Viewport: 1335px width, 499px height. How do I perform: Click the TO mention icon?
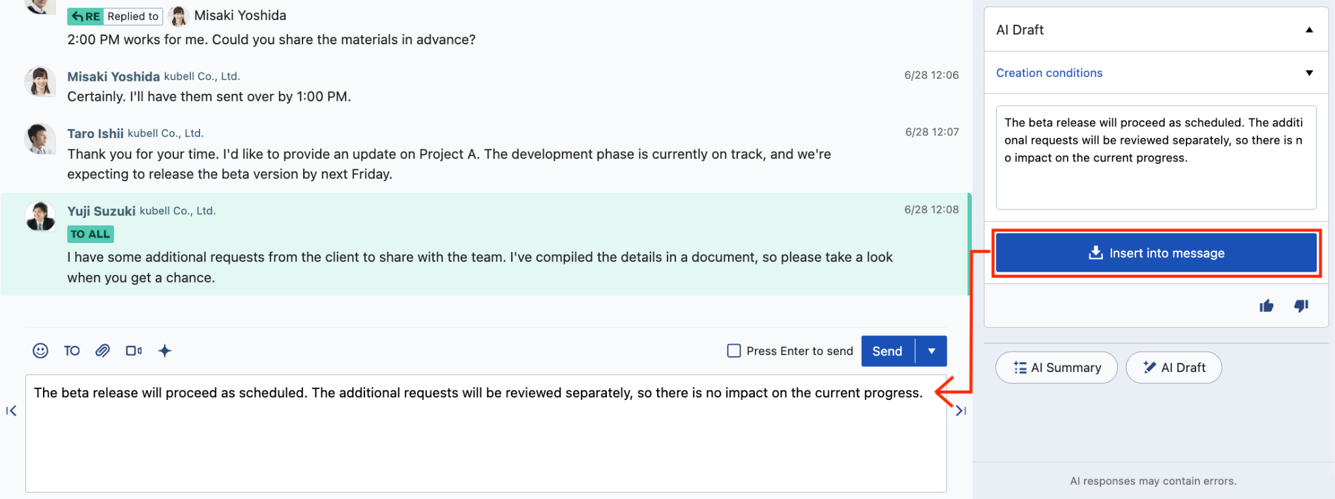coord(72,351)
